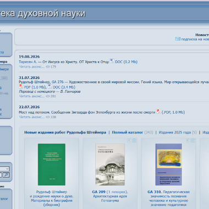Click Читать анонс under 22.07.2026 entry

coord(32,117)
